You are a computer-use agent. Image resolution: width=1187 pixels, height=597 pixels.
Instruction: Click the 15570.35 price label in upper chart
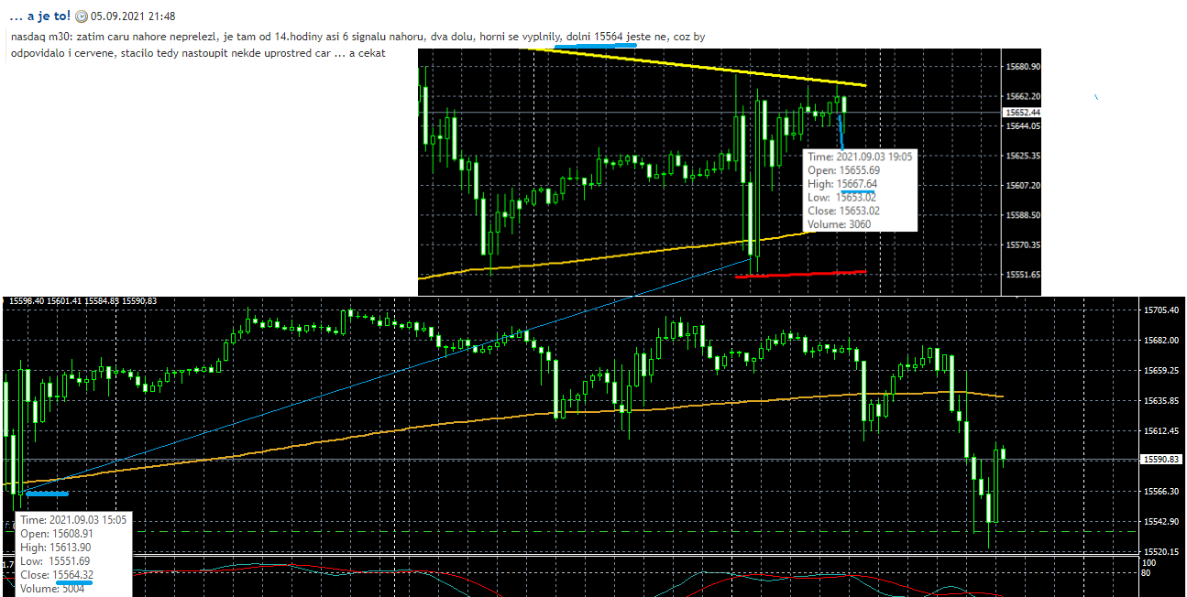point(1021,244)
